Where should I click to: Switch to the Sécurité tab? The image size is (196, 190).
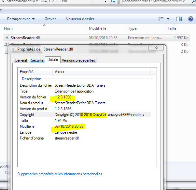[x=37, y=60]
